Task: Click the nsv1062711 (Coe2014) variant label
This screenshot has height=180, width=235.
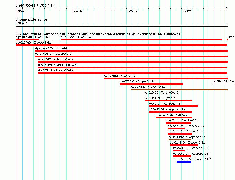Action: (x=76, y=37)
